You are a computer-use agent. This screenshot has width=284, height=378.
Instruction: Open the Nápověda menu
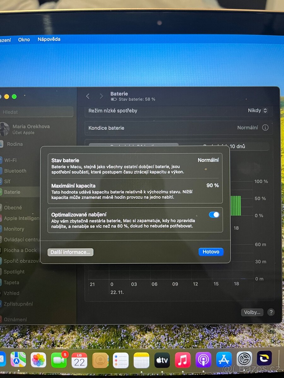pyautogui.click(x=49, y=39)
